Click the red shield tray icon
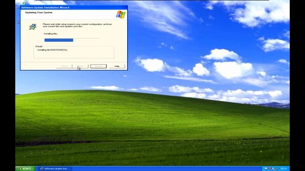 pyautogui.click(x=270, y=169)
